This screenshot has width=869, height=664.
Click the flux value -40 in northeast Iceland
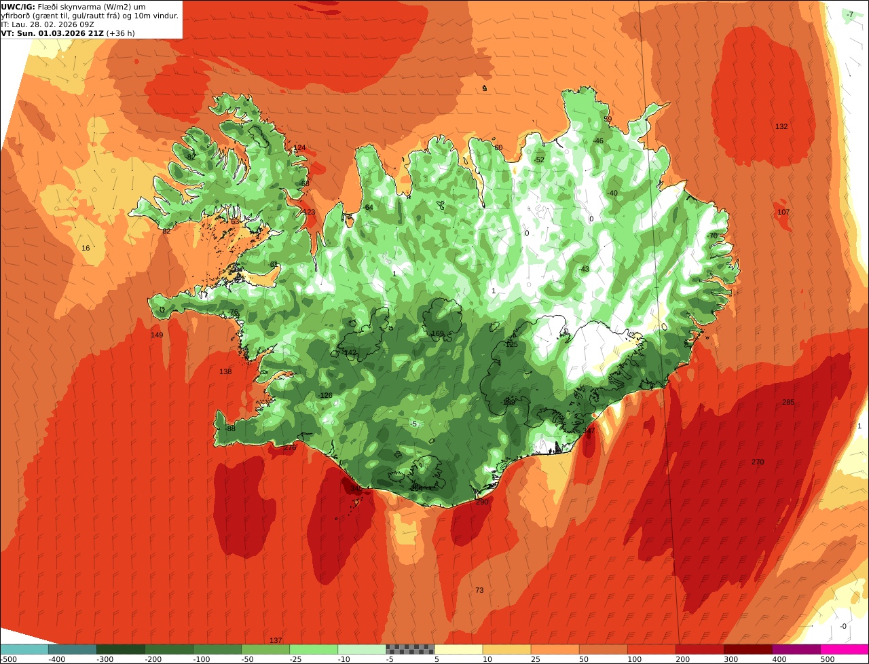point(612,193)
